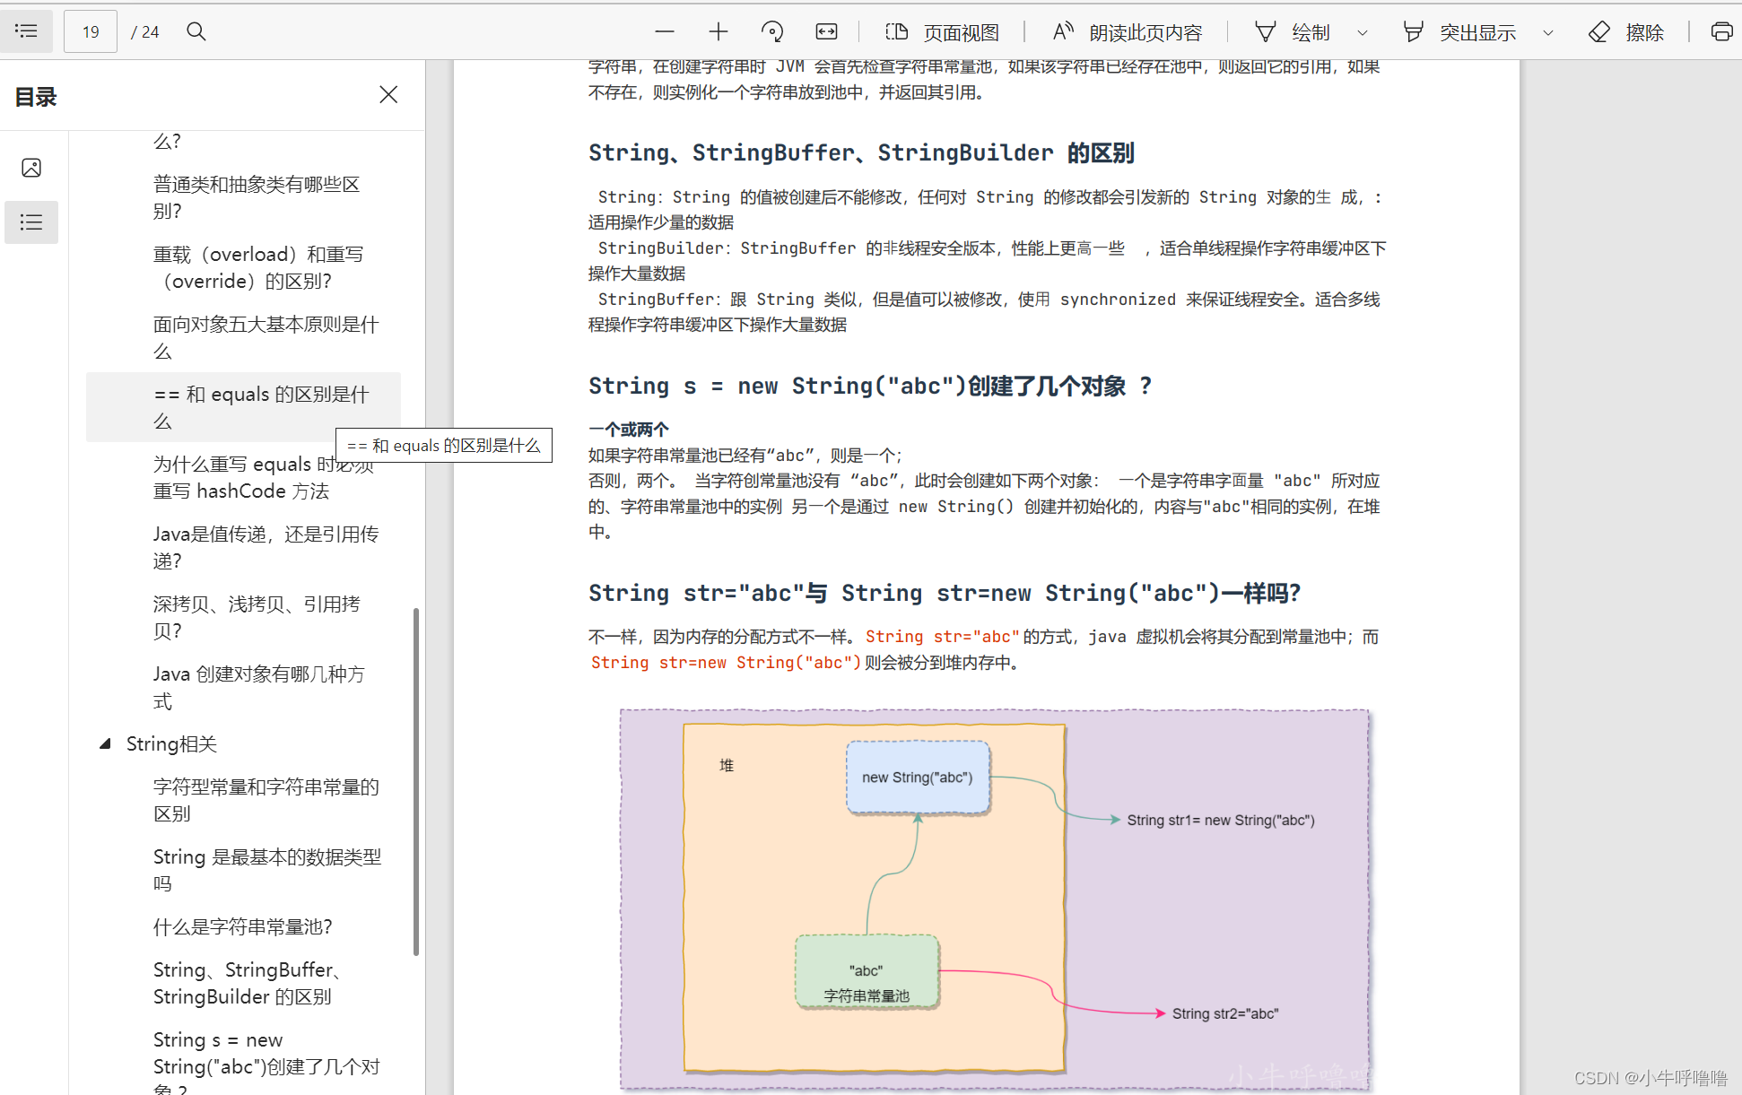Zoom in with the plus icon

(718, 32)
